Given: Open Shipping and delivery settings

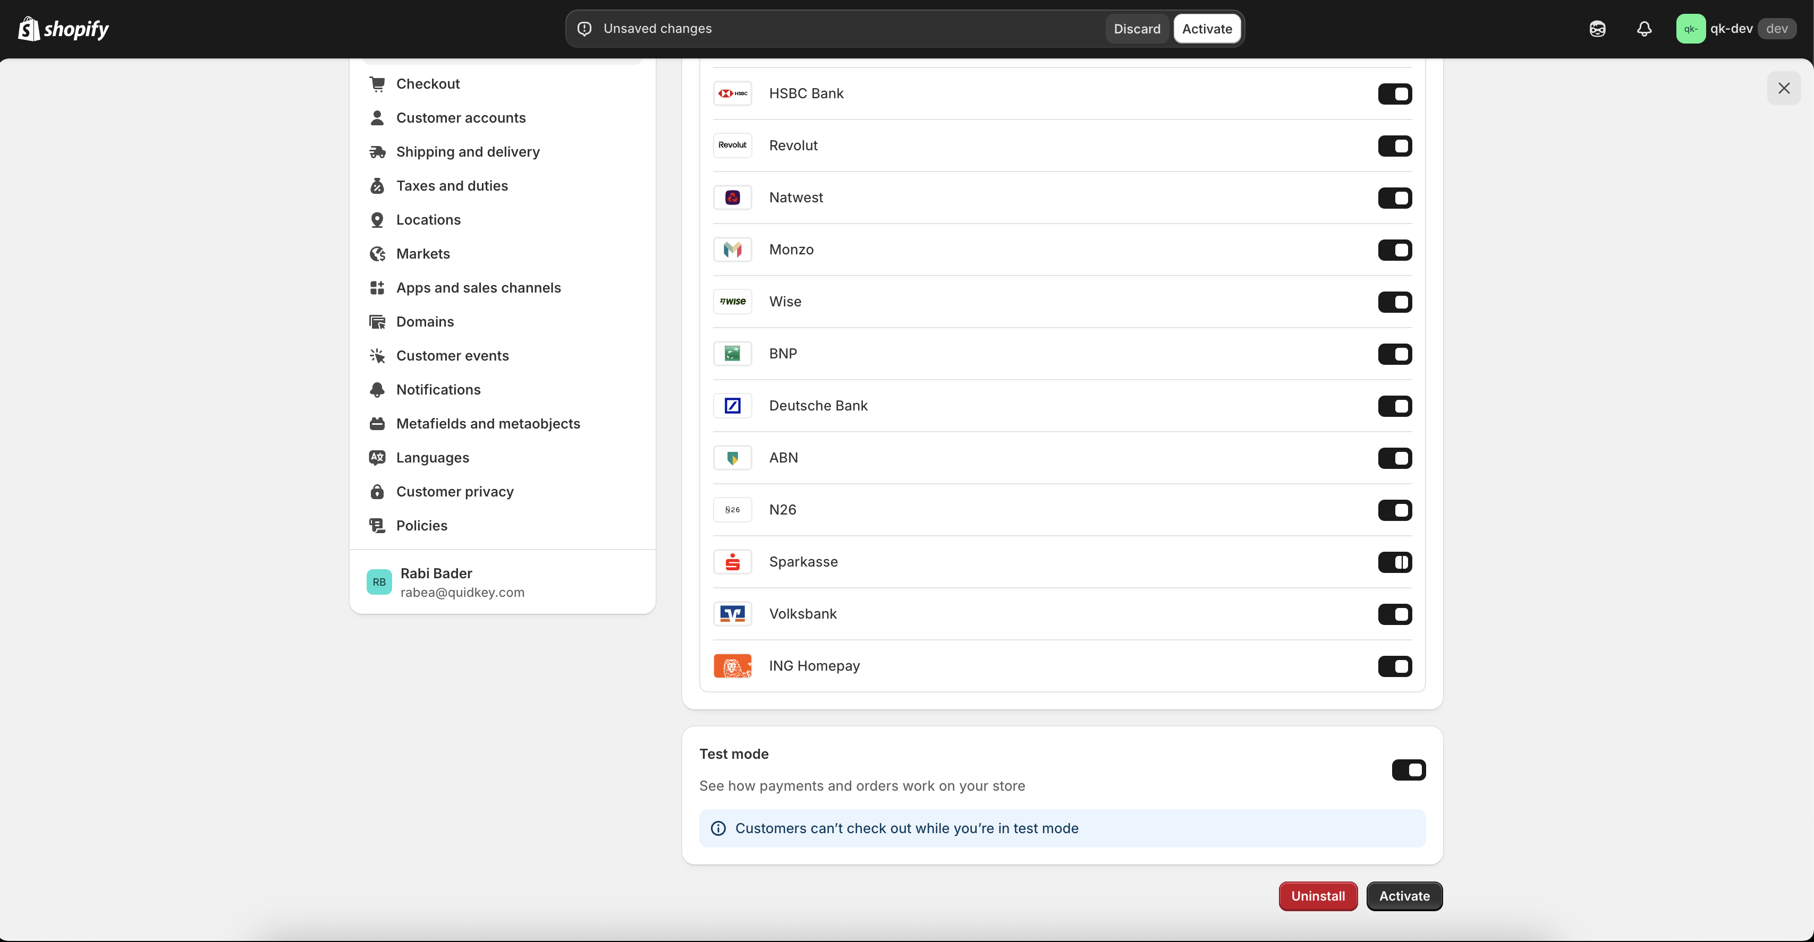Looking at the screenshot, I should tap(468, 152).
